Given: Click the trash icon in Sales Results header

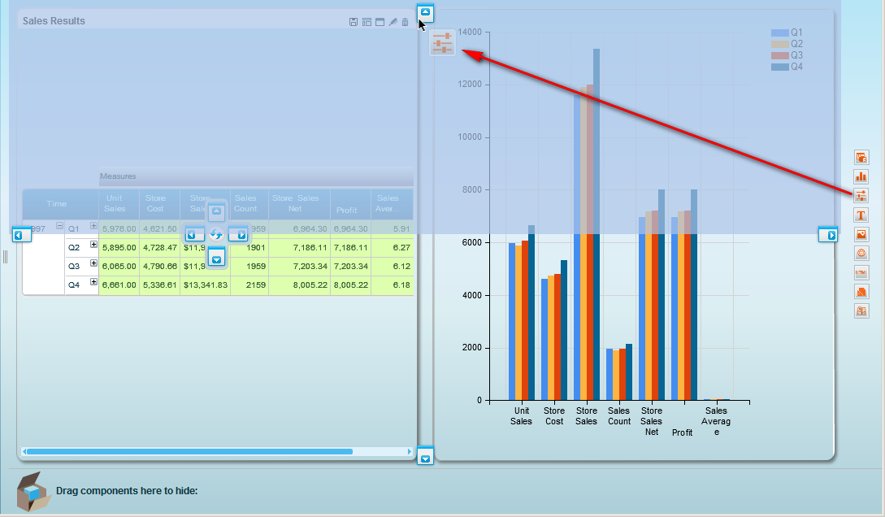Looking at the screenshot, I should (406, 22).
